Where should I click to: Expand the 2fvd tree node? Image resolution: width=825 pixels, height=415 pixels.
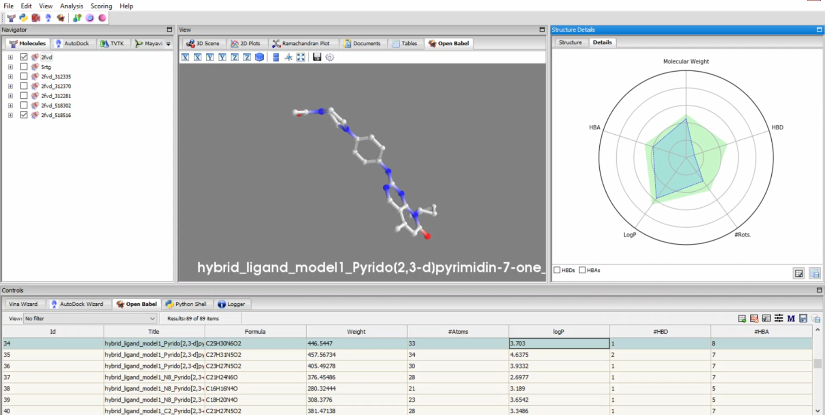pyautogui.click(x=10, y=57)
